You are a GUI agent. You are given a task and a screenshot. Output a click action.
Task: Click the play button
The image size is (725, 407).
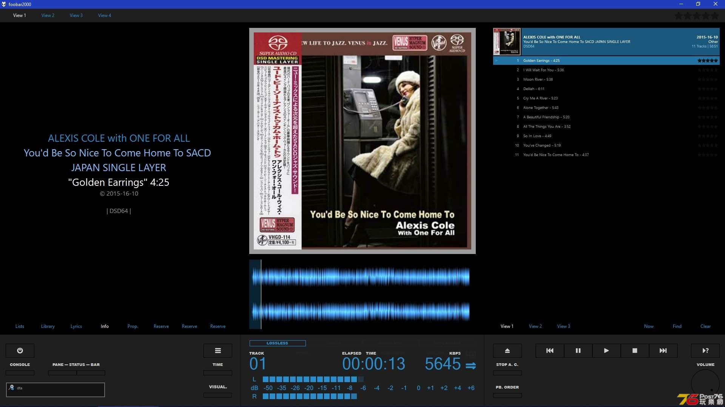(606, 350)
